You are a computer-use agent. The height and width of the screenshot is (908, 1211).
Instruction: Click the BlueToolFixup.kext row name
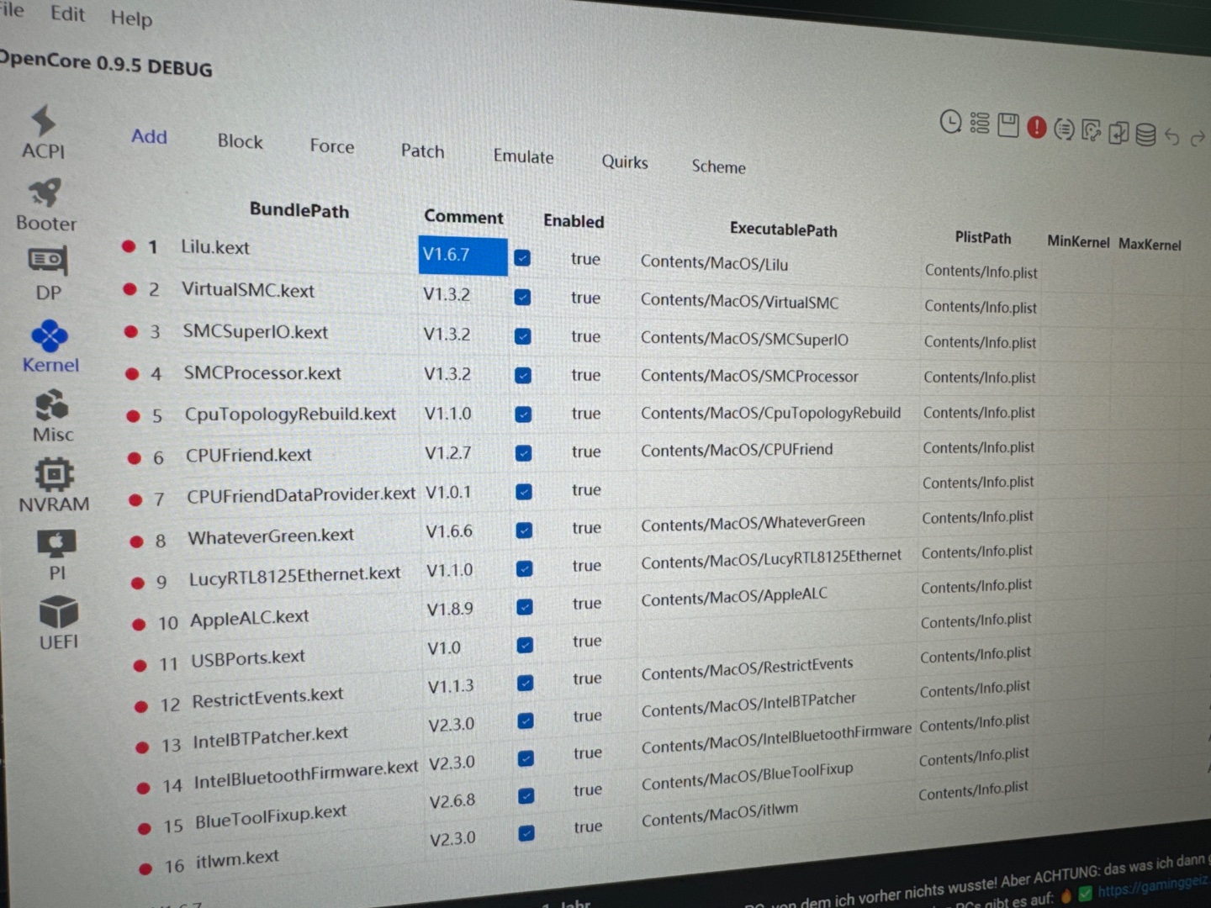coord(271,816)
